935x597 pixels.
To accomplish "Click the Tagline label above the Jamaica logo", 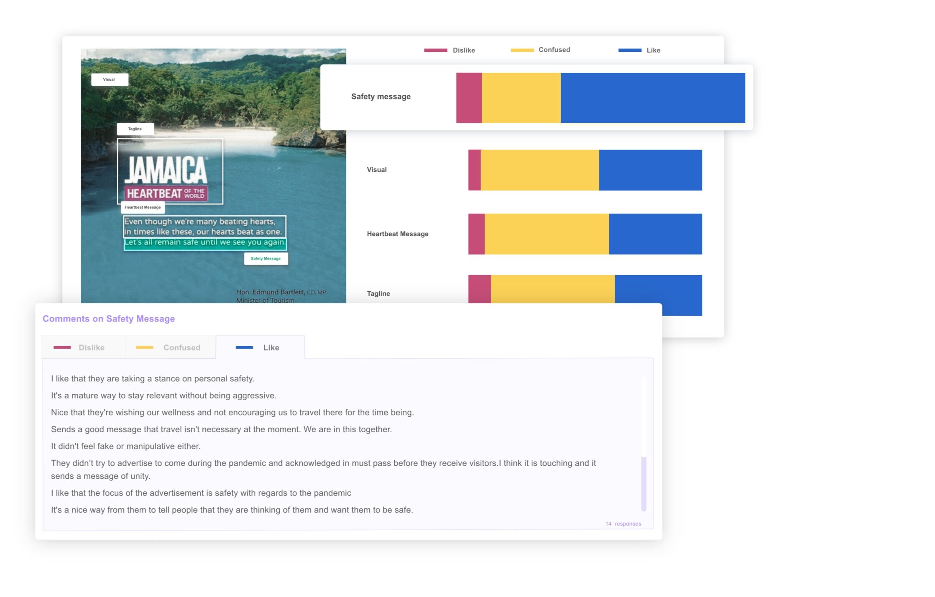I will pyautogui.click(x=135, y=129).
